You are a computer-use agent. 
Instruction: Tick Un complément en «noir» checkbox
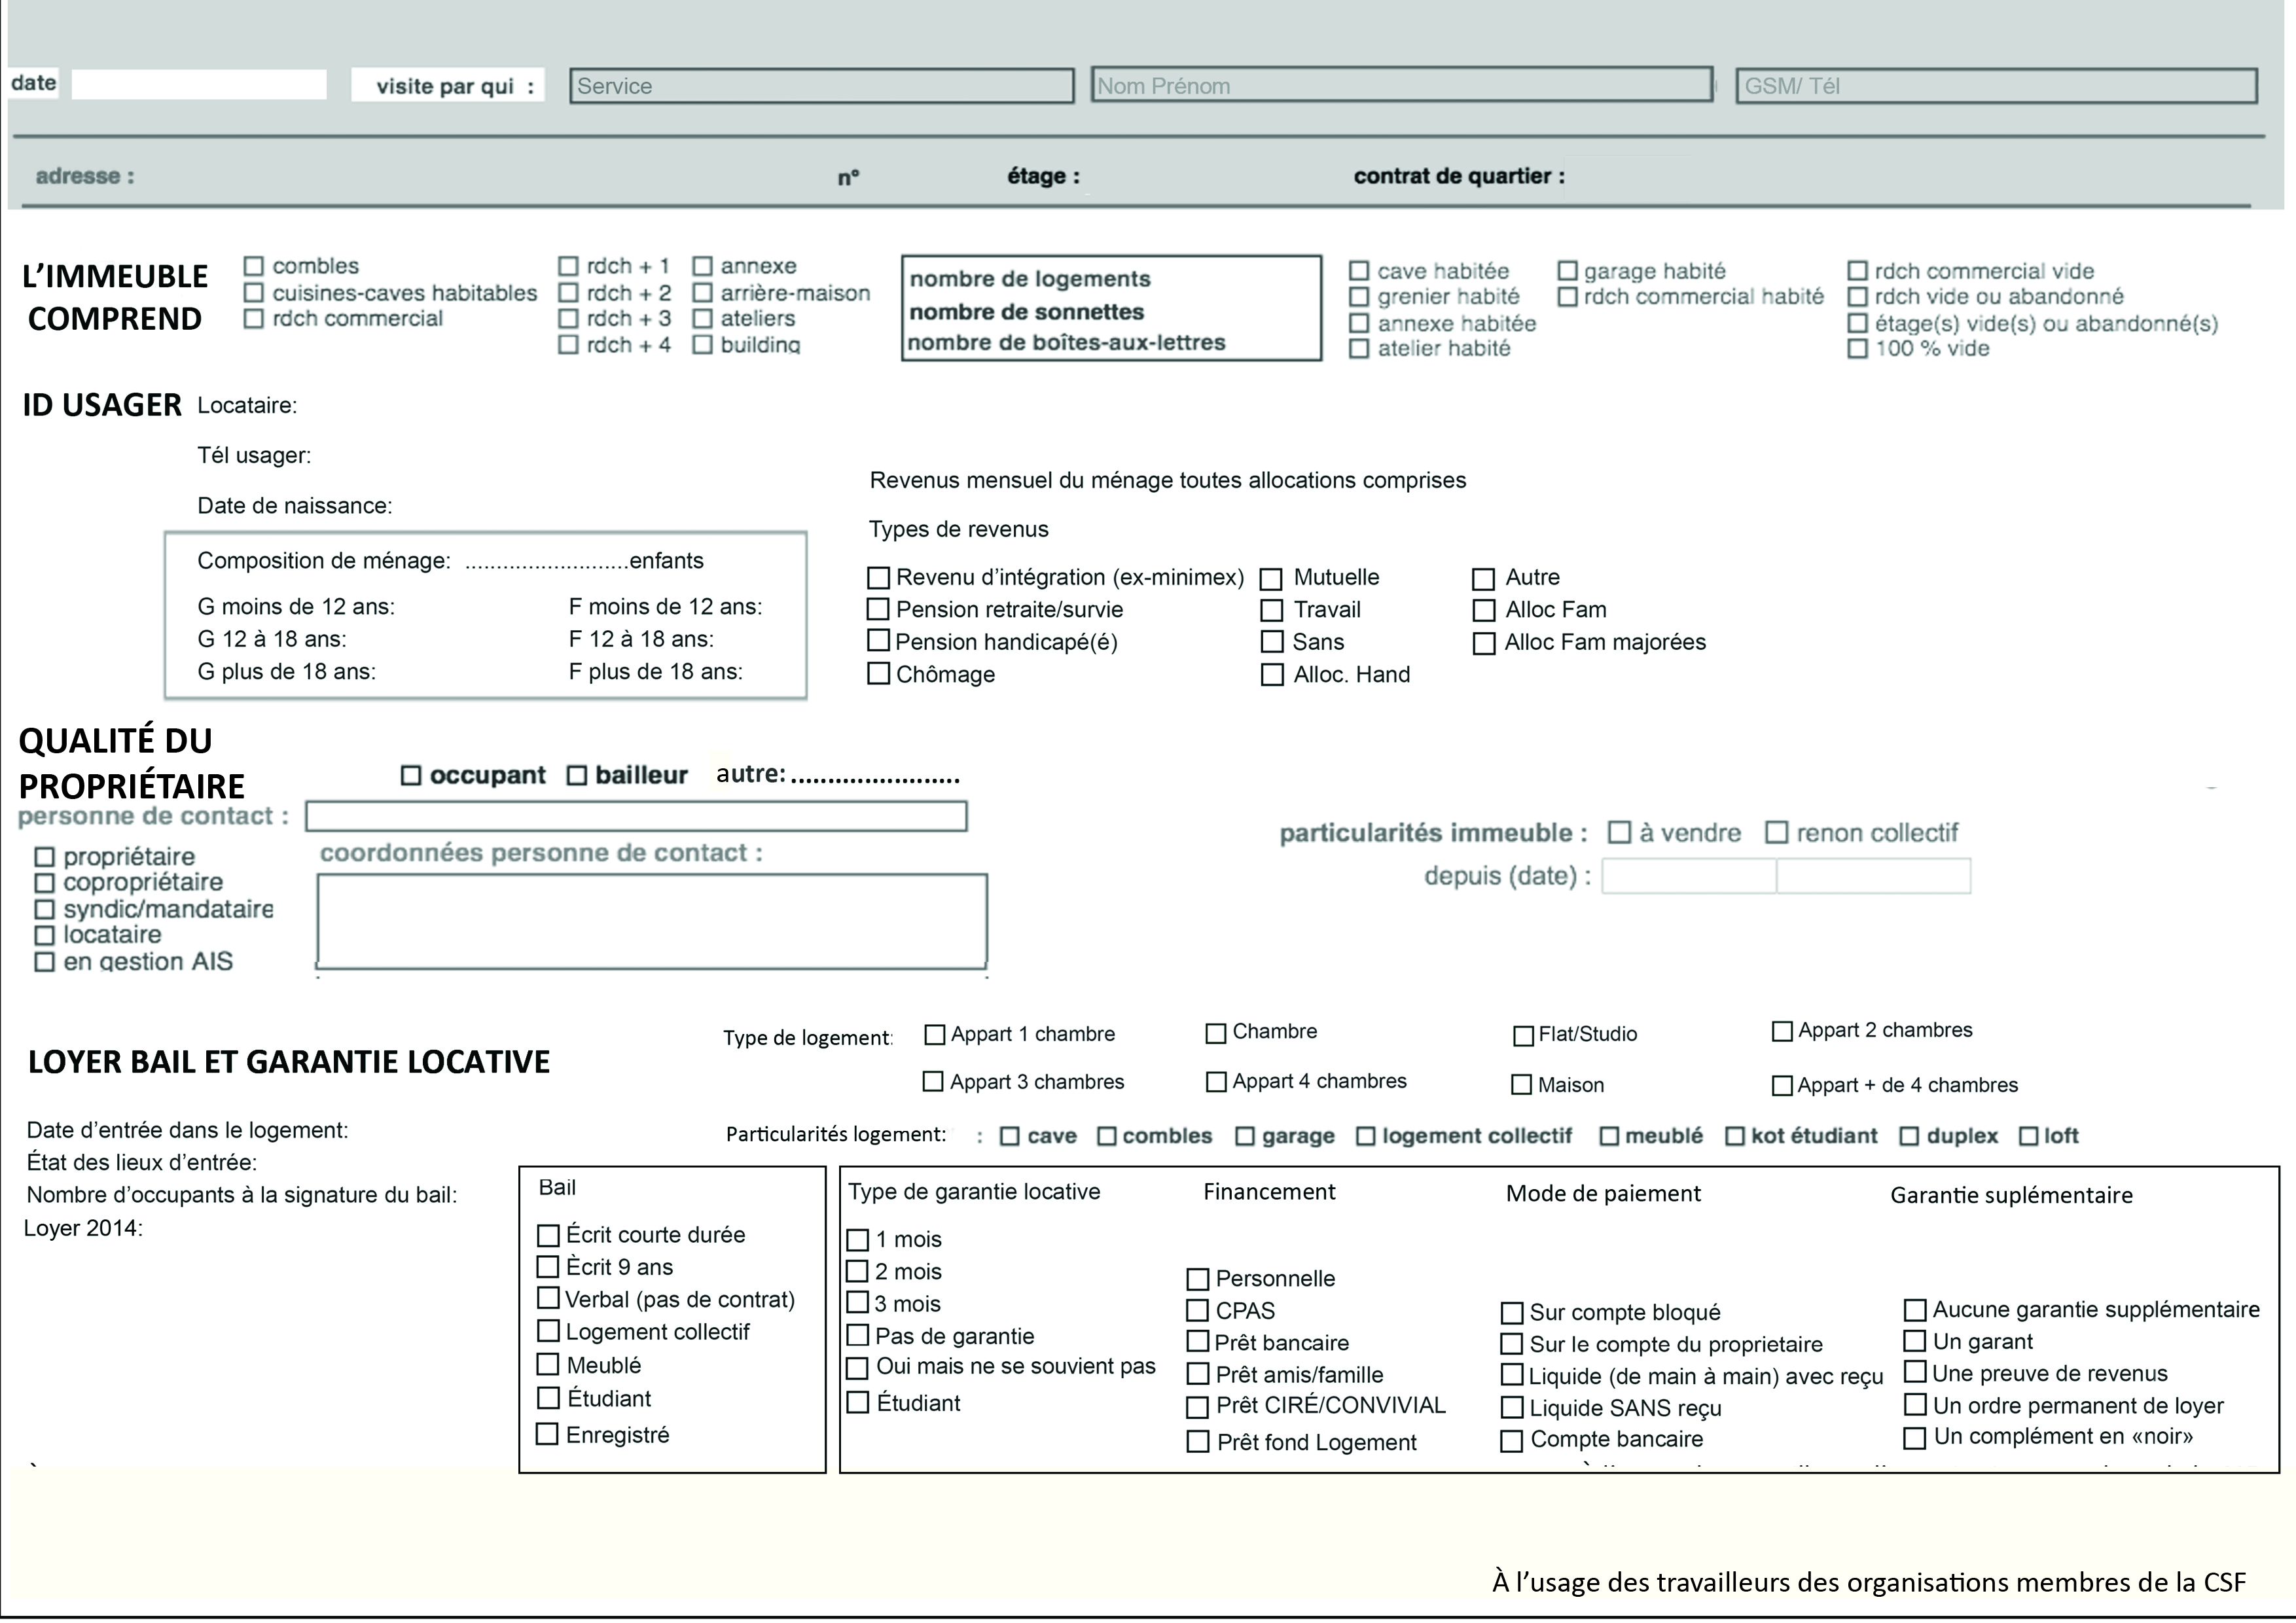point(1914,1438)
